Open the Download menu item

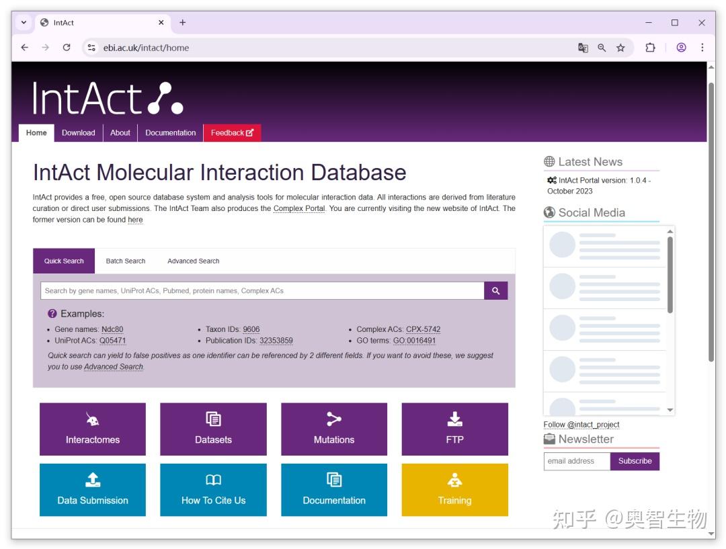78,133
